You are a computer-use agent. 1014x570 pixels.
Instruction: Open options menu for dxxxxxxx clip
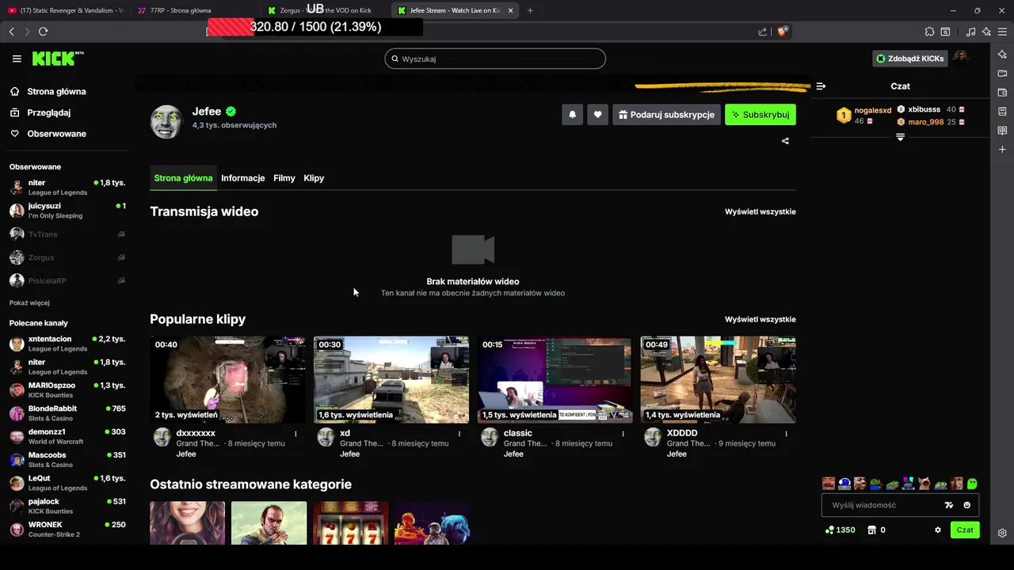click(295, 434)
